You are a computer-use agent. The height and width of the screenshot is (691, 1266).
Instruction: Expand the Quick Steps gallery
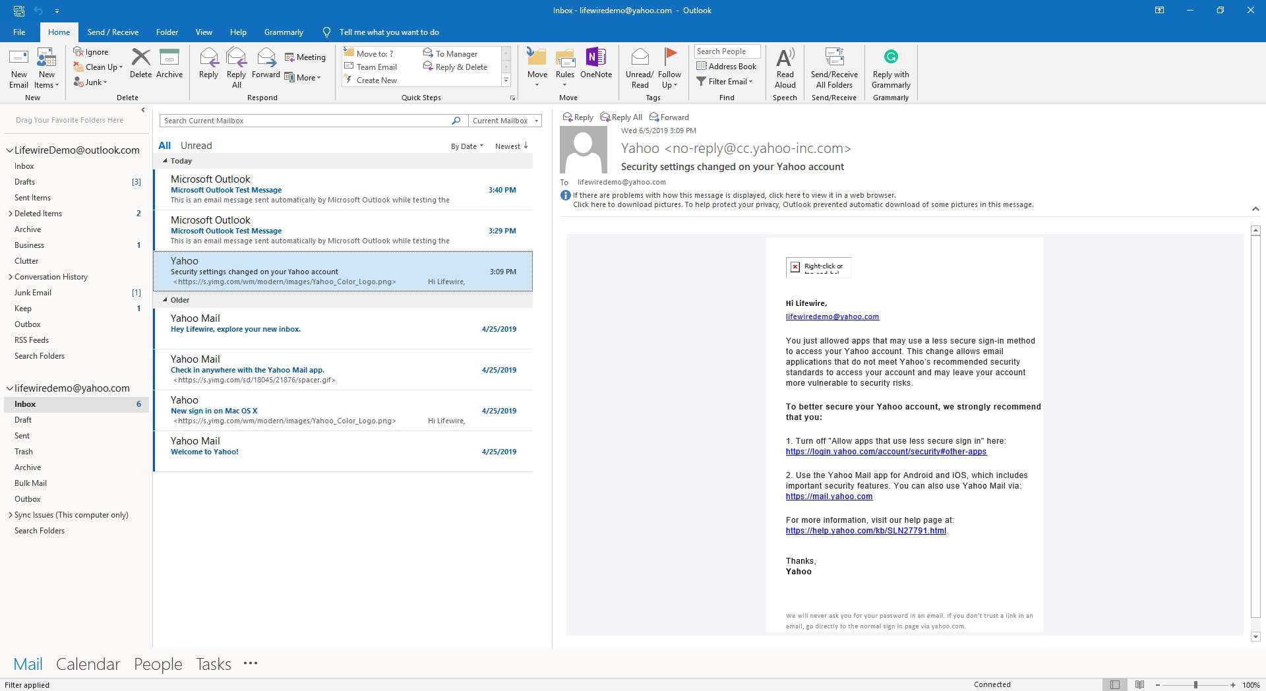506,80
